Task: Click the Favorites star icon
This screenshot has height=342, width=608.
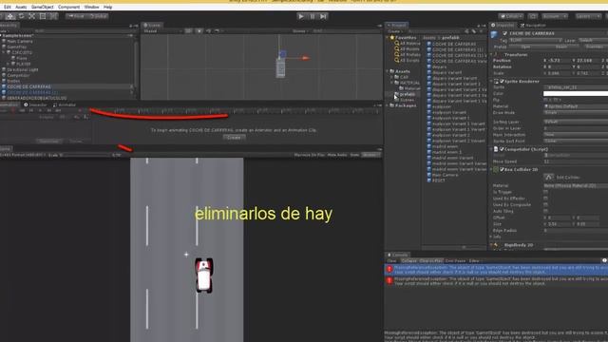Action: click(392, 38)
